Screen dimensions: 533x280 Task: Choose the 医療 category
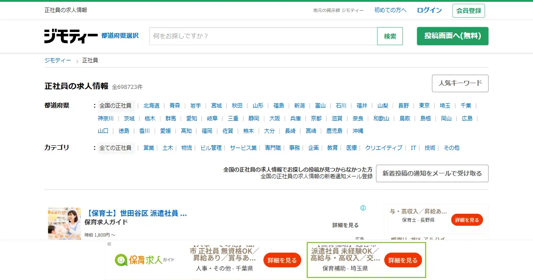tap(352, 148)
